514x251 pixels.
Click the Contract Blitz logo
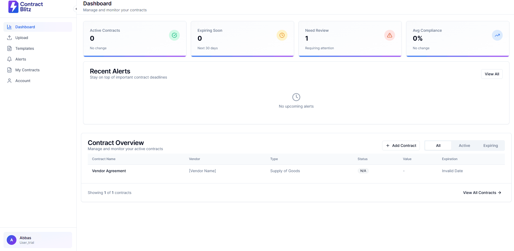point(26,6)
